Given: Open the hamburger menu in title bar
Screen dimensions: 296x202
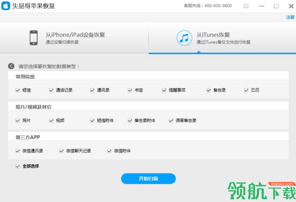Looking at the screenshot, I should coord(246,6).
